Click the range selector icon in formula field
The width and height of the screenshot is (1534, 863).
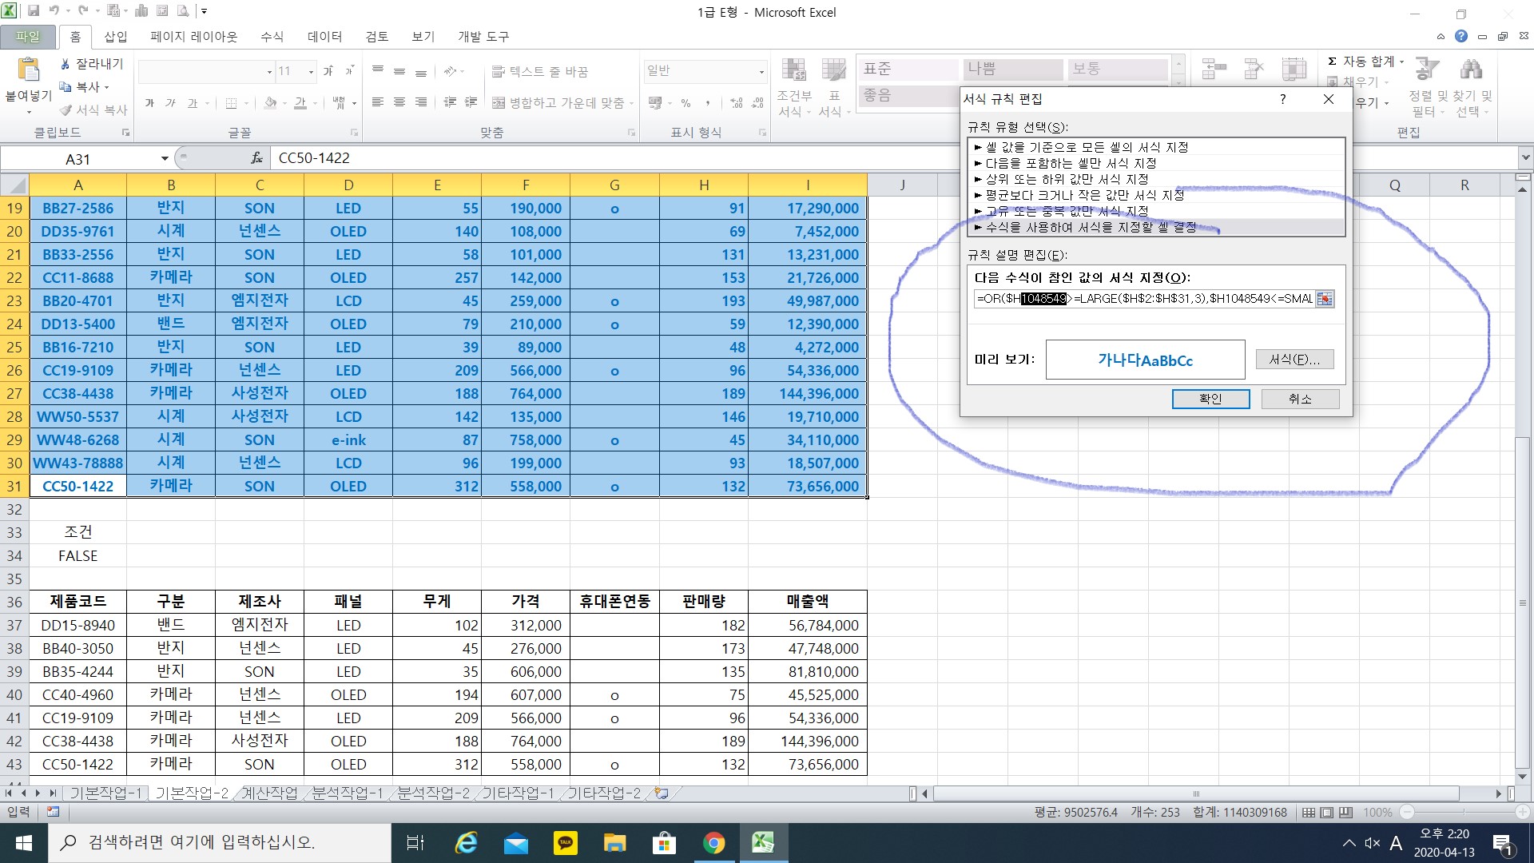point(1325,299)
